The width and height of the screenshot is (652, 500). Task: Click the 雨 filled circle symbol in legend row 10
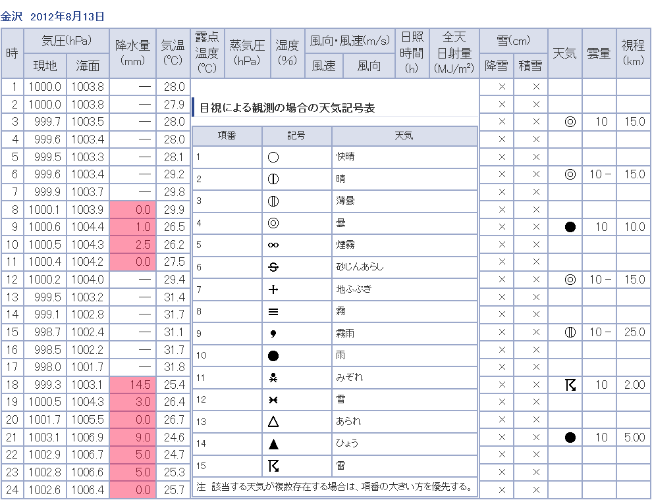click(273, 355)
